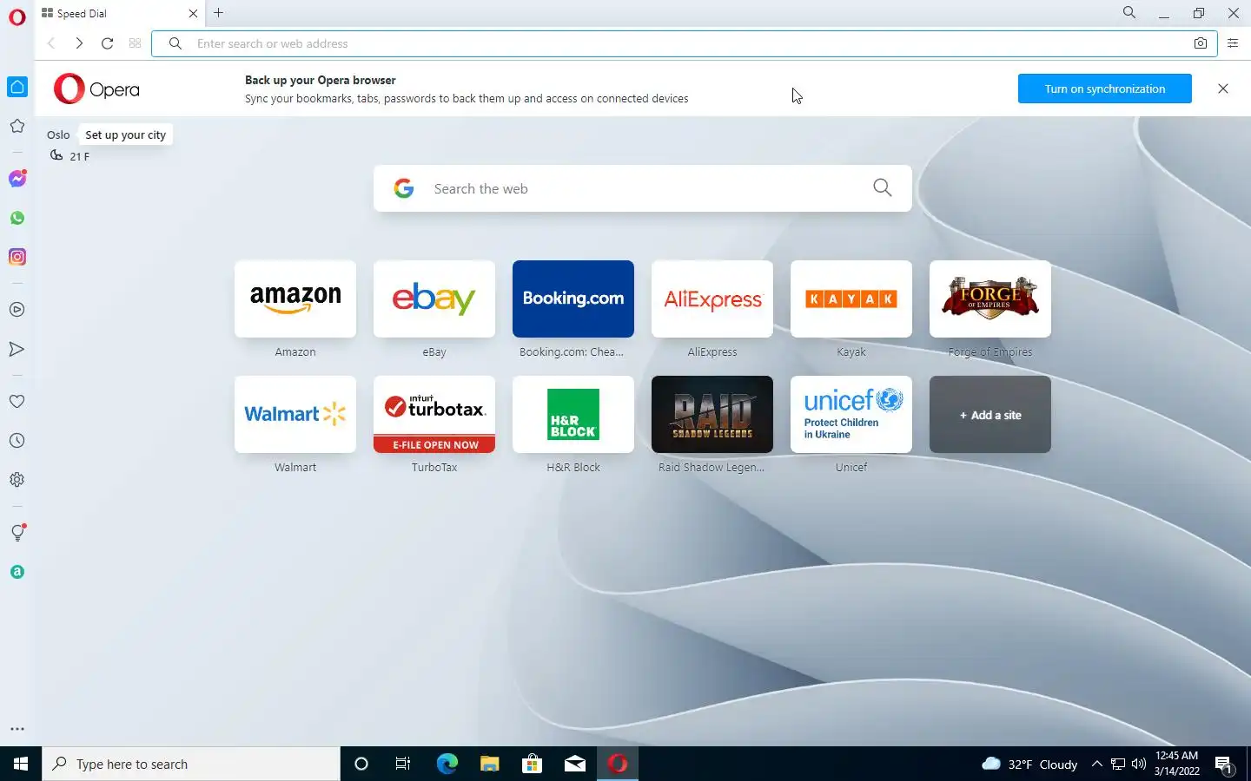
Task: Open WhatsApp in the sidebar
Action: click(17, 218)
